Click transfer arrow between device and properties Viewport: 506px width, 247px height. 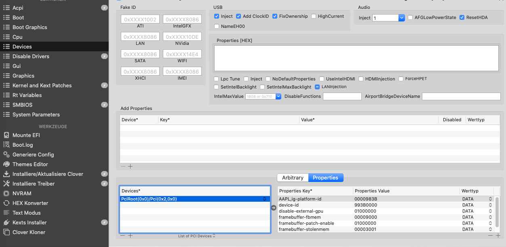coord(274,208)
